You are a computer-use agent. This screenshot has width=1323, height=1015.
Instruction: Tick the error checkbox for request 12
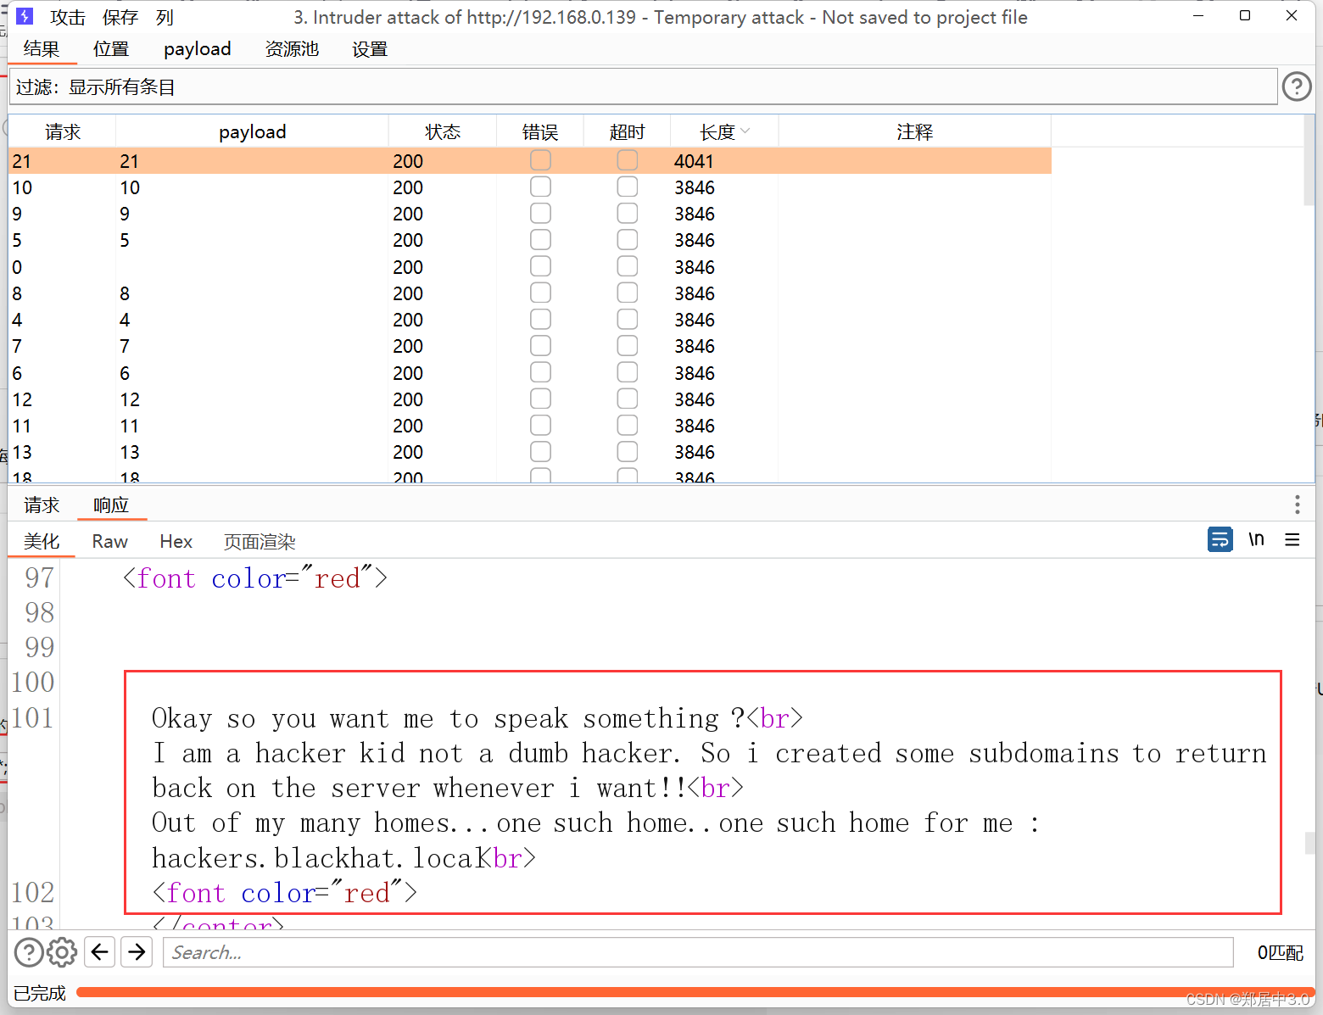pyautogui.click(x=540, y=399)
